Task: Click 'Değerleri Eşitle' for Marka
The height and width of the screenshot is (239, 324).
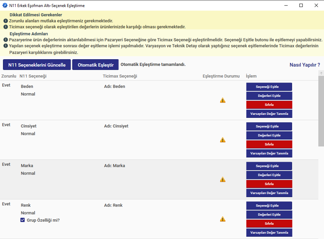Action: [269, 175]
